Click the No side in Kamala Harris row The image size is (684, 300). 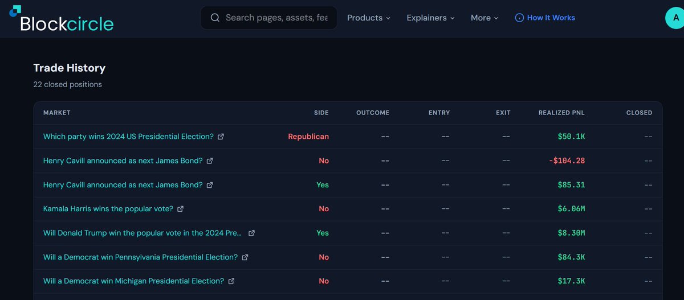pyautogui.click(x=324, y=209)
